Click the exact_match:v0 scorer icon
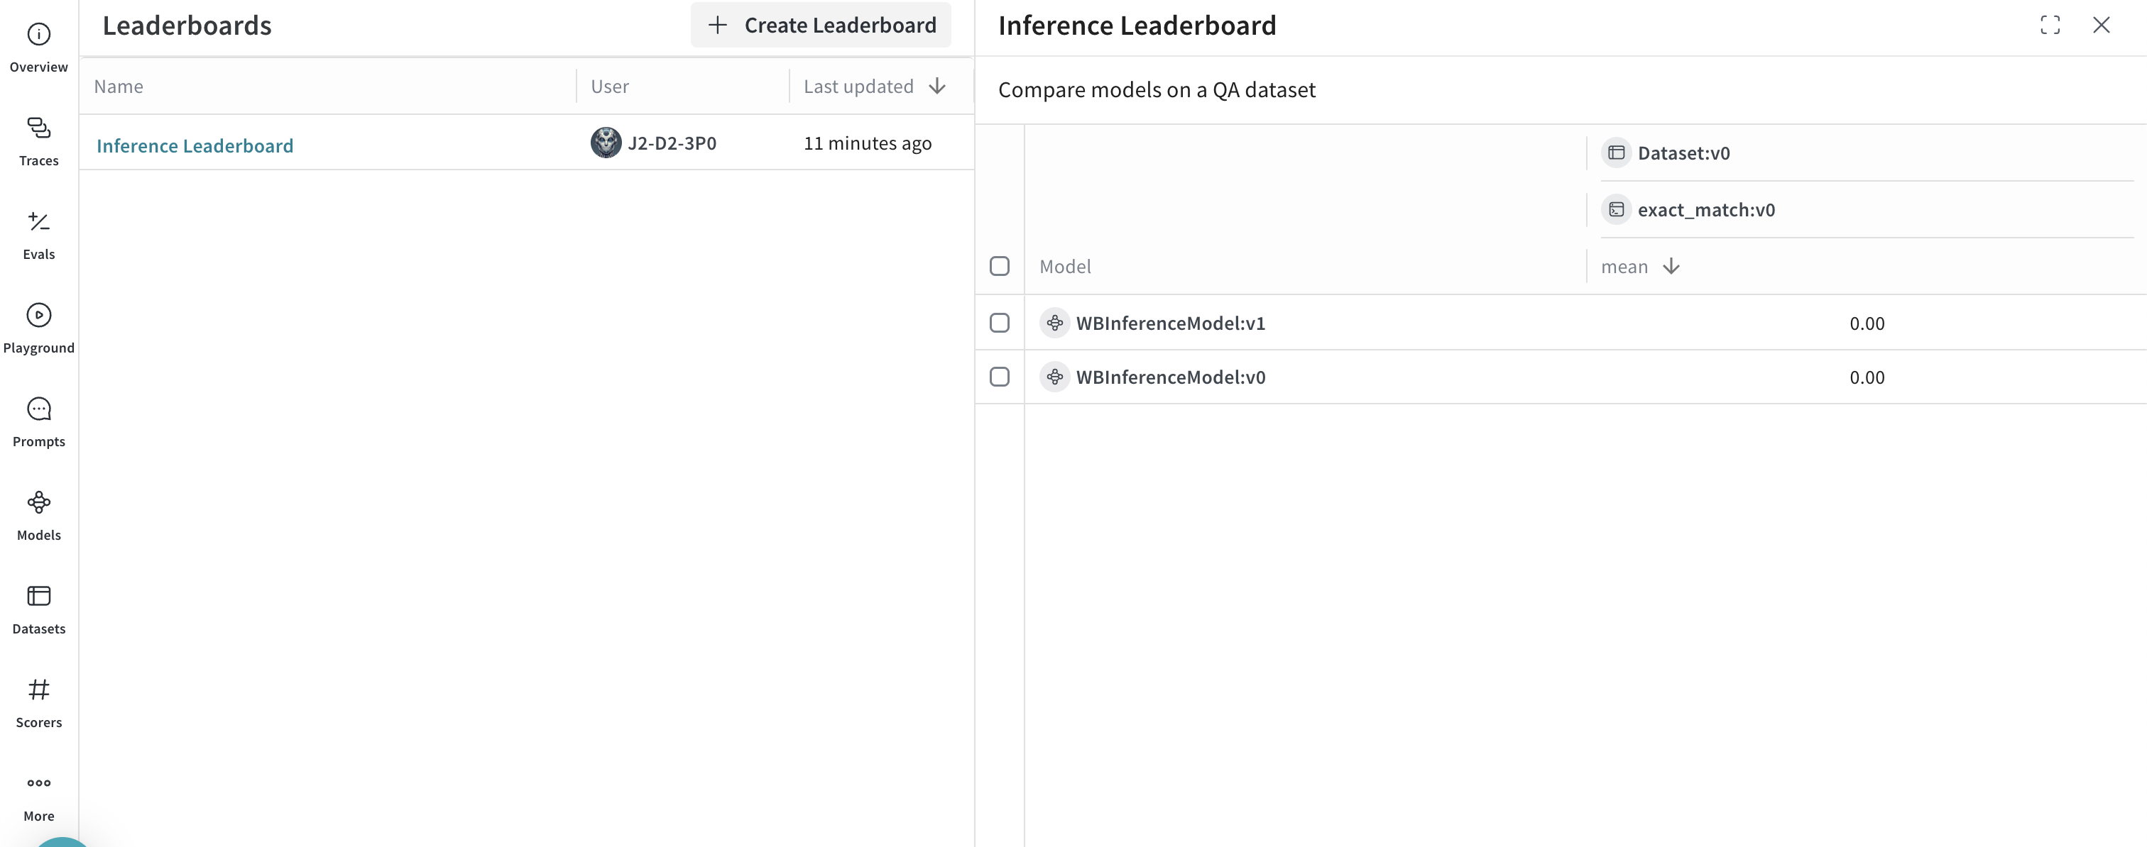Screen dimensions: 2147x847 pos(1617,209)
